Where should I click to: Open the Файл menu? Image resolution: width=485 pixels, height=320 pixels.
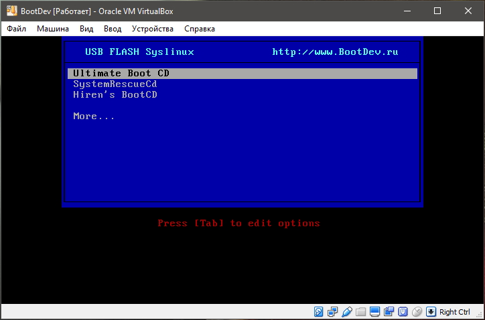point(16,29)
